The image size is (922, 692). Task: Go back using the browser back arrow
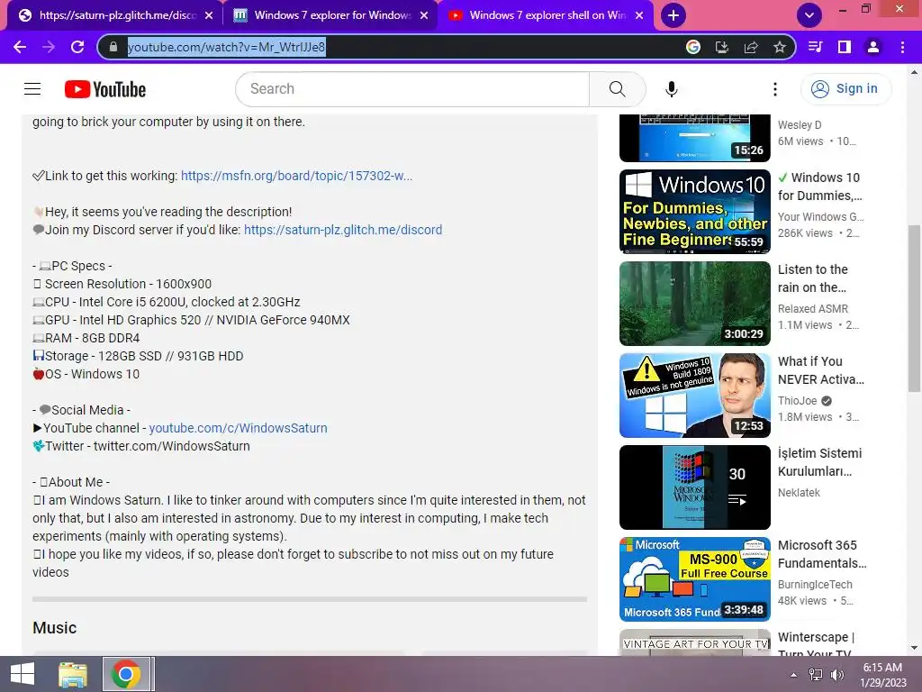pos(20,47)
